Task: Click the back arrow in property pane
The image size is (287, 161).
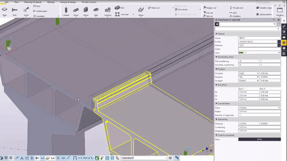Action: 217,24
